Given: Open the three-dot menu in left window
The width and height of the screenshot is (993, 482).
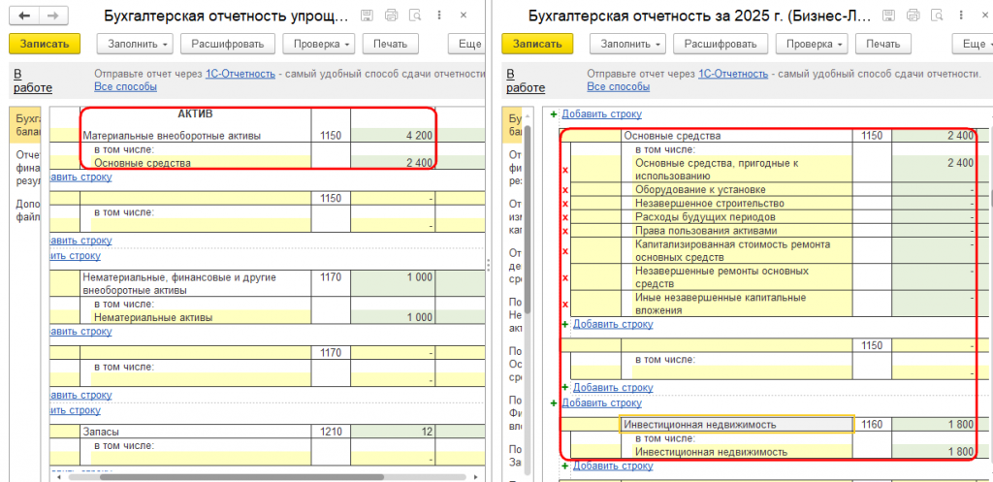Looking at the screenshot, I should pos(440,16).
